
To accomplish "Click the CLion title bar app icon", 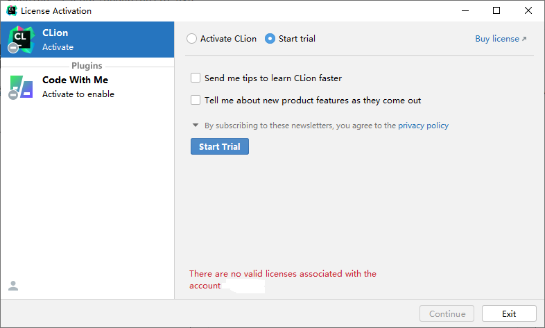I will [x=12, y=10].
